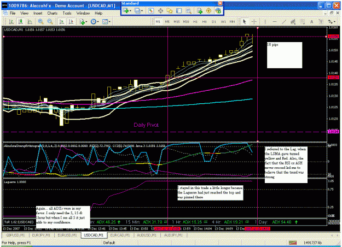Click the 'Daily Pivot' chart label
Screen dimensions: 342x247
click(x=146, y=125)
